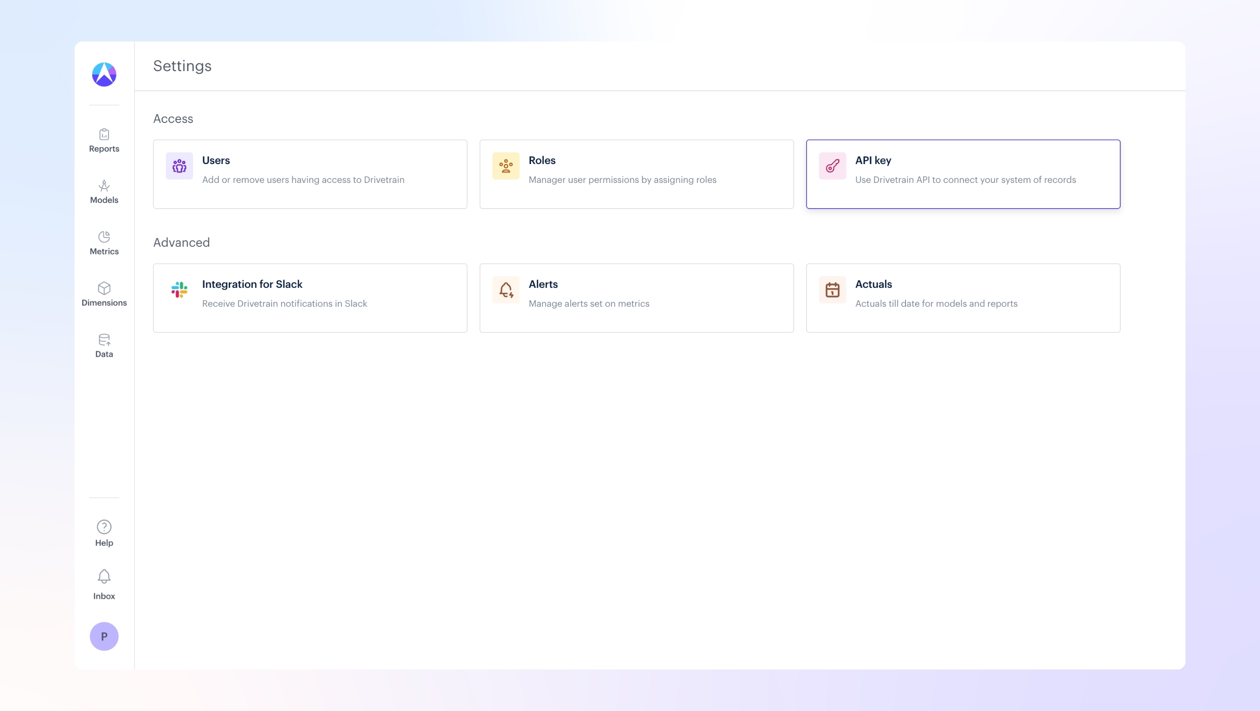The image size is (1260, 711).
Task: Click the purple Users group icon
Action: pos(179,166)
